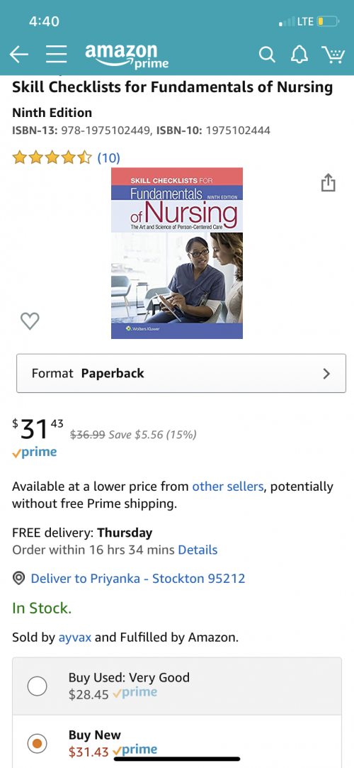Open the shopping cart icon
354x768 pixels.
point(333,55)
